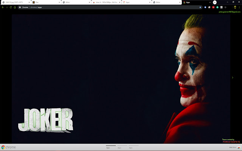Click the Chrome site info chip in the address bar
Screen dimensions: 242x151
tap(23, 7)
